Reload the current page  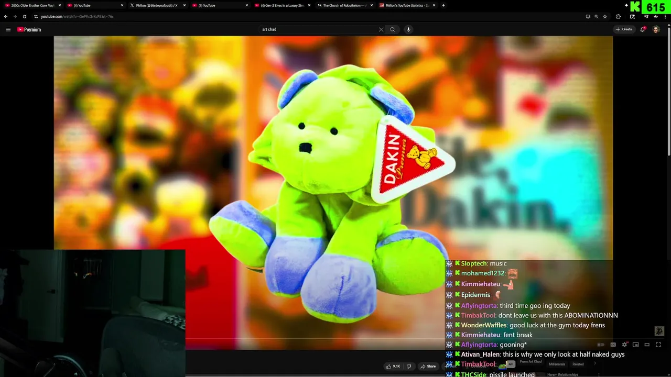[x=24, y=16]
